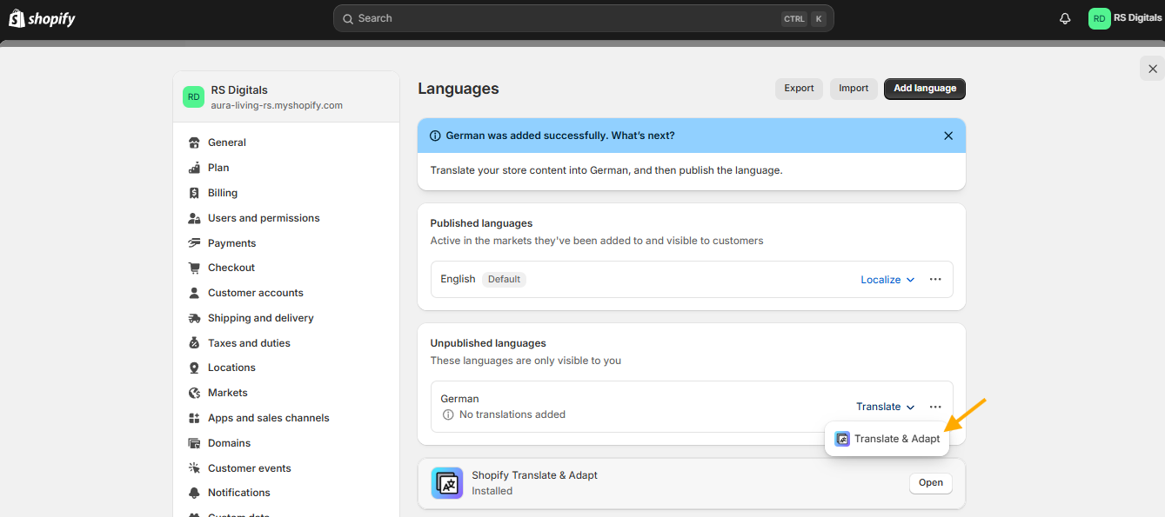The width and height of the screenshot is (1165, 517).
Task: Focus the Search field in top bar
Action: click(x=583, y=18)
